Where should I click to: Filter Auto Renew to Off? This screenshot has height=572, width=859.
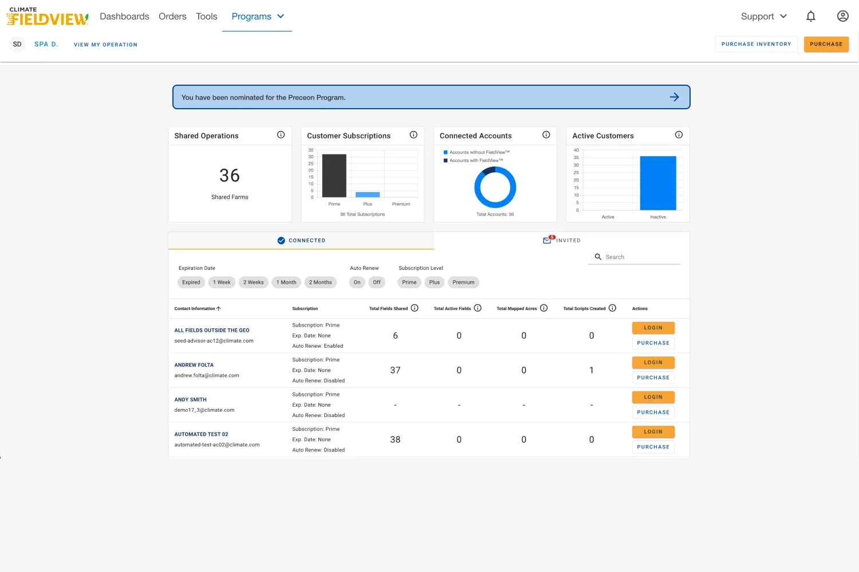(x=377, y=283)
